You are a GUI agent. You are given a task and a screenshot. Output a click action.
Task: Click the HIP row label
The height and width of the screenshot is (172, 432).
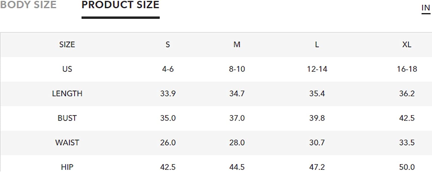pyautogui.click(x=67, y=167)
